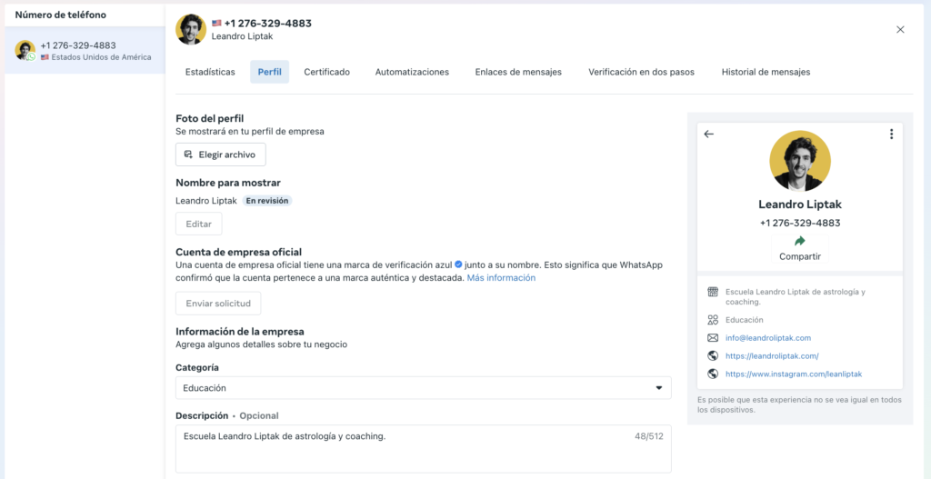Click into the Descripción text field

[x=424, y=449]
